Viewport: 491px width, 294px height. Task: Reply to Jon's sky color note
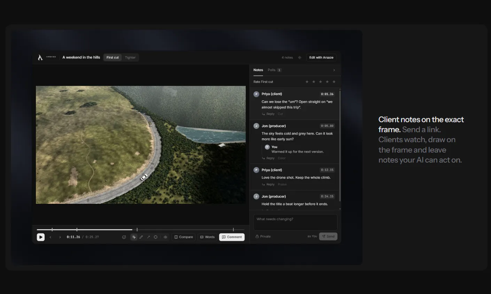[x=268, y=158]
